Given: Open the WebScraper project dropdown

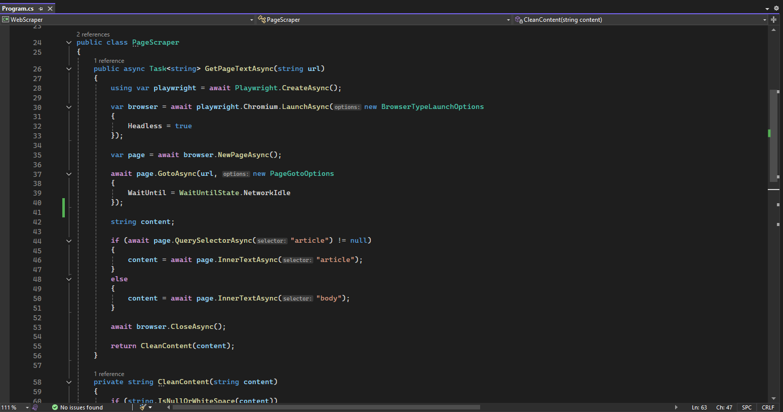Looking at the screenshot, I should click(251, 19).
